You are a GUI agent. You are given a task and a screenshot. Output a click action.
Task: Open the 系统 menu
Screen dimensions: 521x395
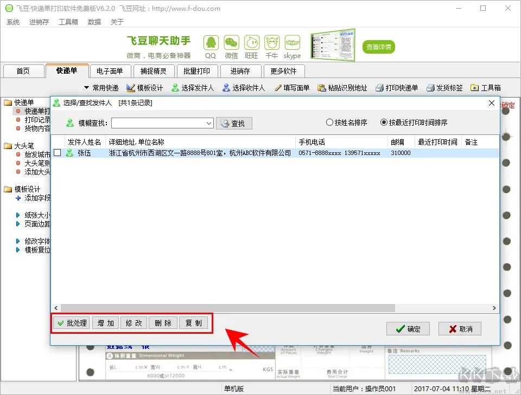point(12,22)
